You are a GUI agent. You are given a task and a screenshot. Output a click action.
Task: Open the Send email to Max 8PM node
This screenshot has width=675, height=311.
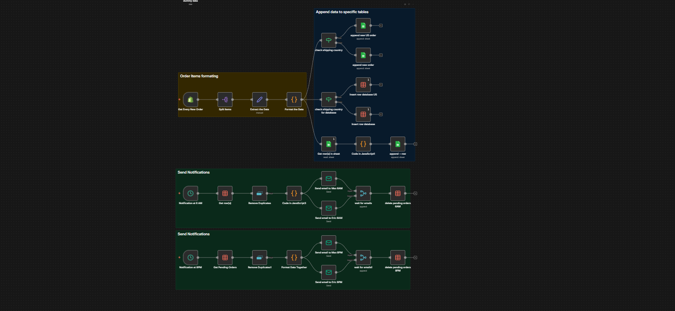(329, 243)
